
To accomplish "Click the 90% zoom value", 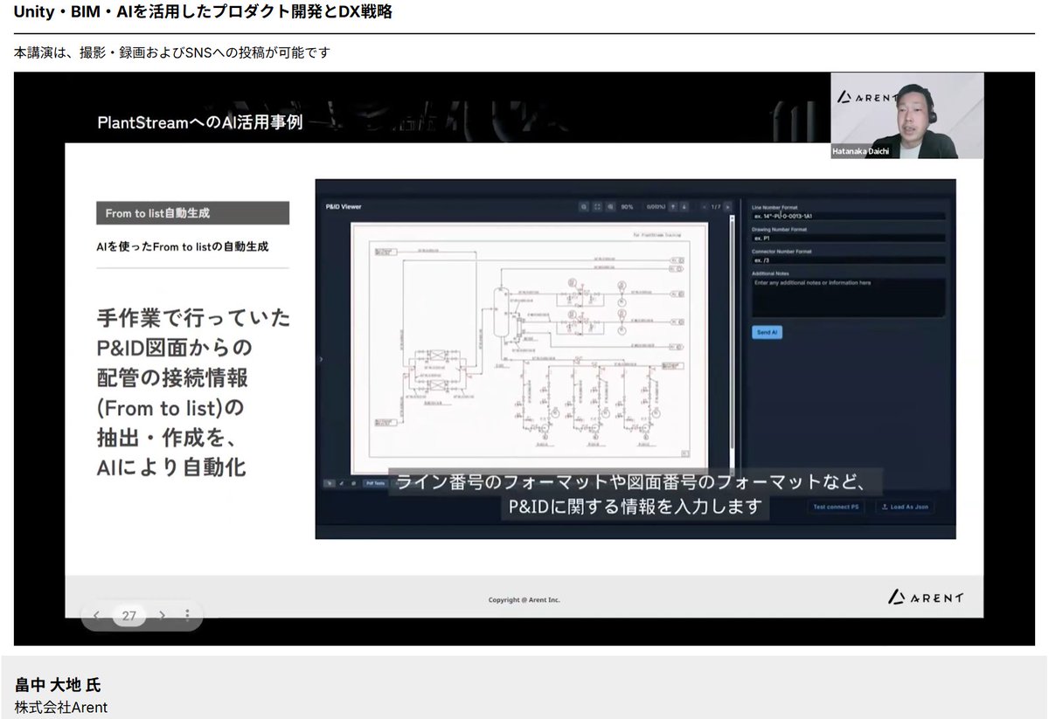I will (627, 207).
